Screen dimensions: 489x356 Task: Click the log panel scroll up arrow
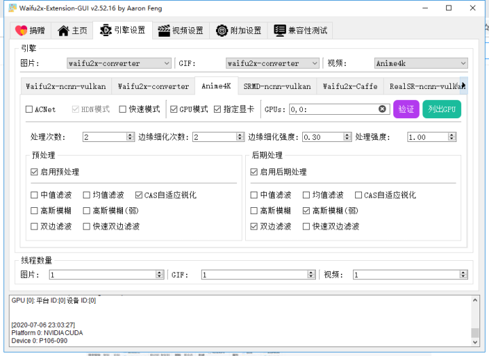[x=475, y=300]
